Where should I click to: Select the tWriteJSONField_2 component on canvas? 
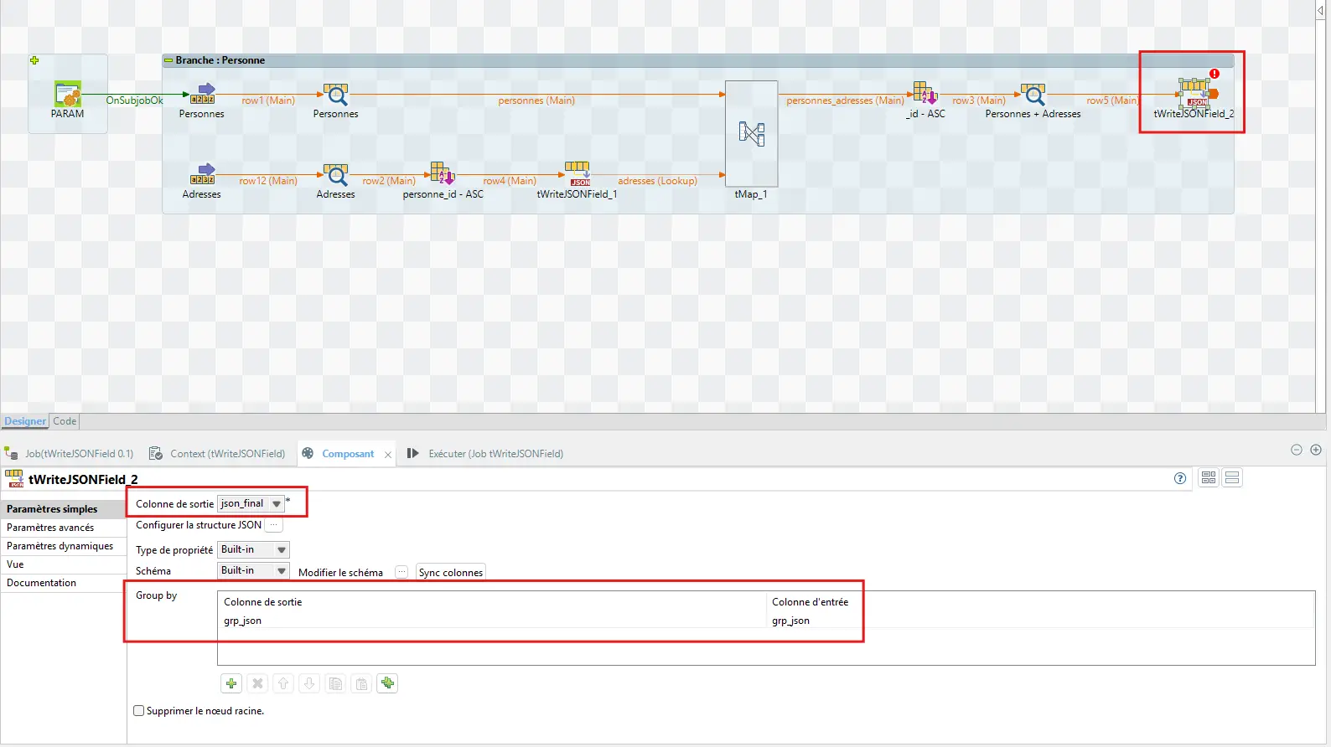[x=1196, y=92]
